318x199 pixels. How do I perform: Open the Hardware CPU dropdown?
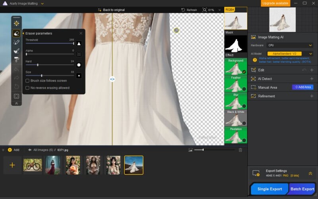(x=290, y=45)
